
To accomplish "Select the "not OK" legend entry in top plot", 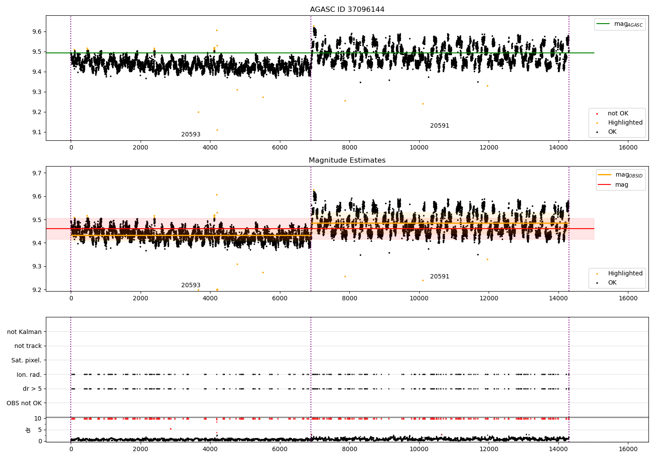I will 618,114.
